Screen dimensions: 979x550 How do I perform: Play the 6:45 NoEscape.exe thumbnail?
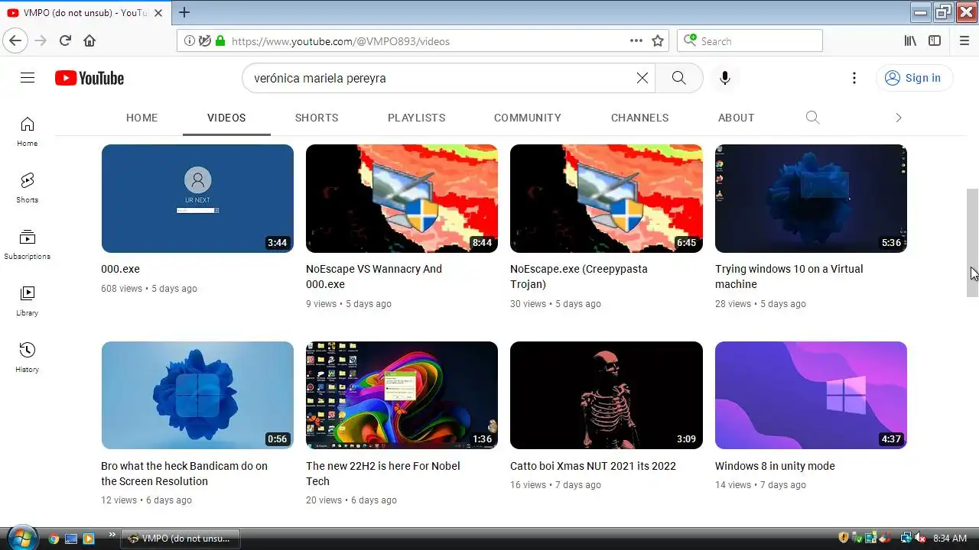607,199
